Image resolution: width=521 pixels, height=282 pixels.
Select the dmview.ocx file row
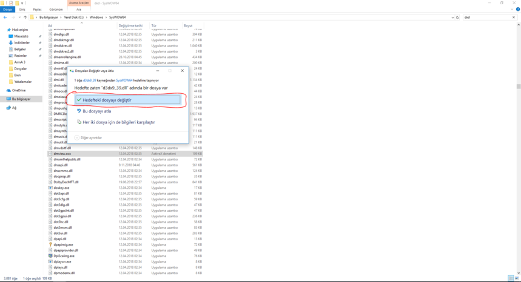(125, 154)
